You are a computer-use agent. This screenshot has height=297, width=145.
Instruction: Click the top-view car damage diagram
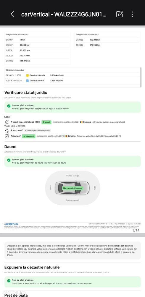(x=72, y=188)
